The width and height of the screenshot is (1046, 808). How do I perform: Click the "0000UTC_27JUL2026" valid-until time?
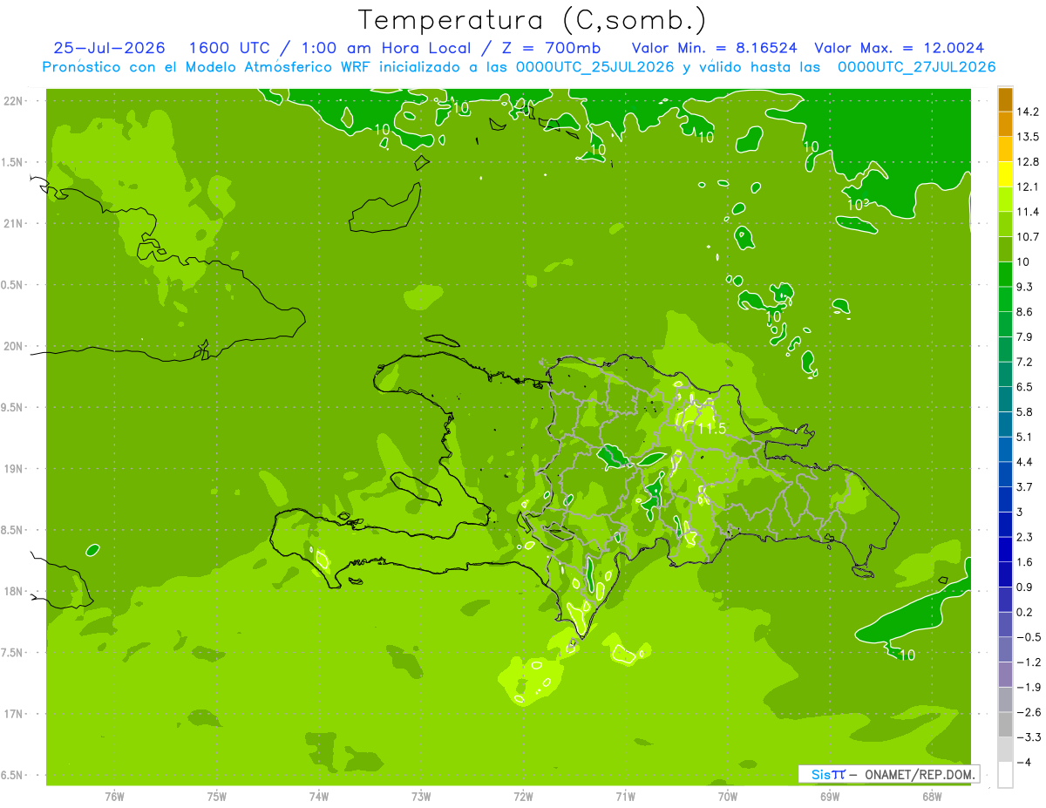[916, 67]
